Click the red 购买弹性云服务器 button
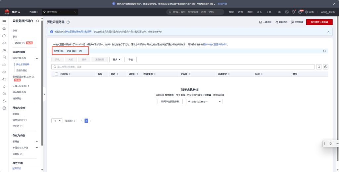This screenshot has height=172, width=339. point(319,22)
